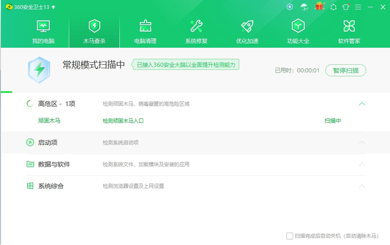Open 软件管家 tab
390x245 pixels.
click(x=349, y=32)
